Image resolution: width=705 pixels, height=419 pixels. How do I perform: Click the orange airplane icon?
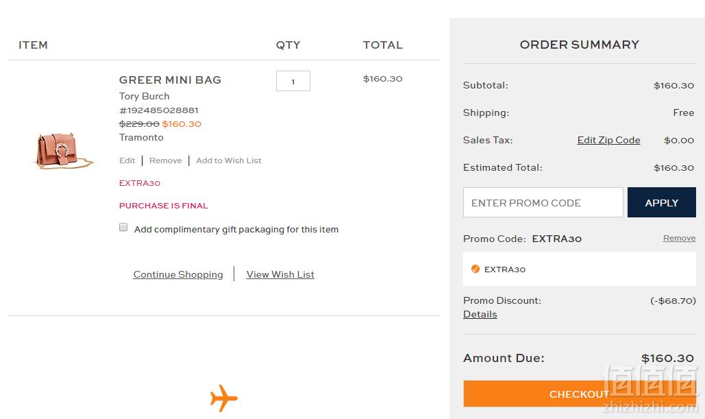(x=223, y=398)
